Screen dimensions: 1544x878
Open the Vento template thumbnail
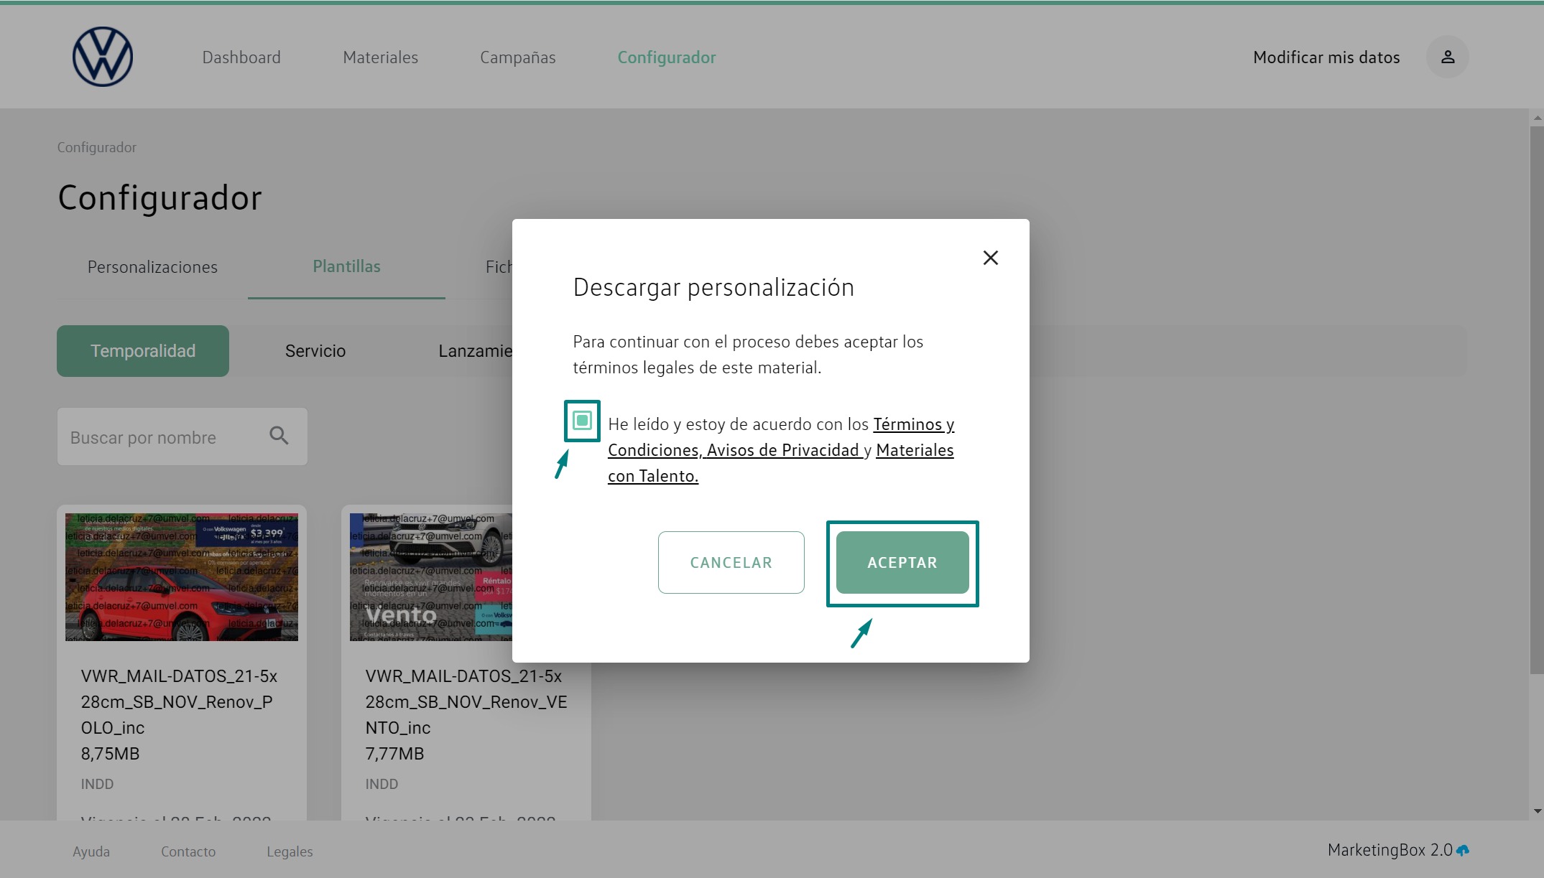430,576
